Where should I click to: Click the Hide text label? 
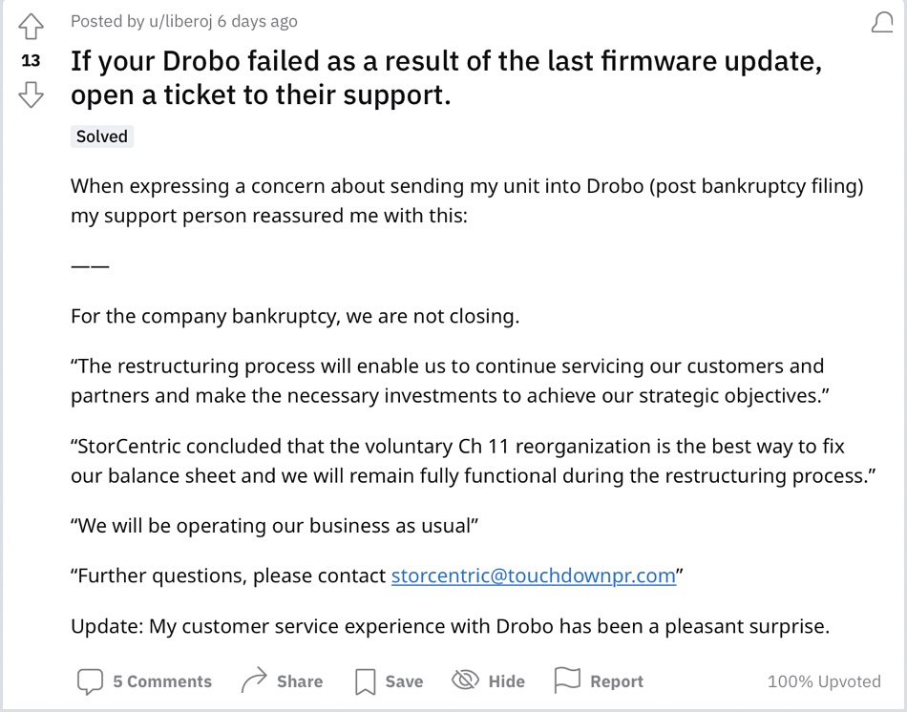pyautogui.click(x=507, y=681)
